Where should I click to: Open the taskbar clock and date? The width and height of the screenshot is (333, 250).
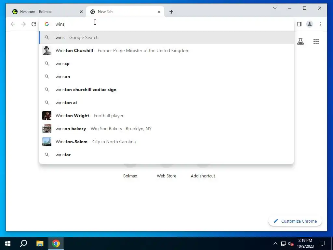[x=305, y=243]
